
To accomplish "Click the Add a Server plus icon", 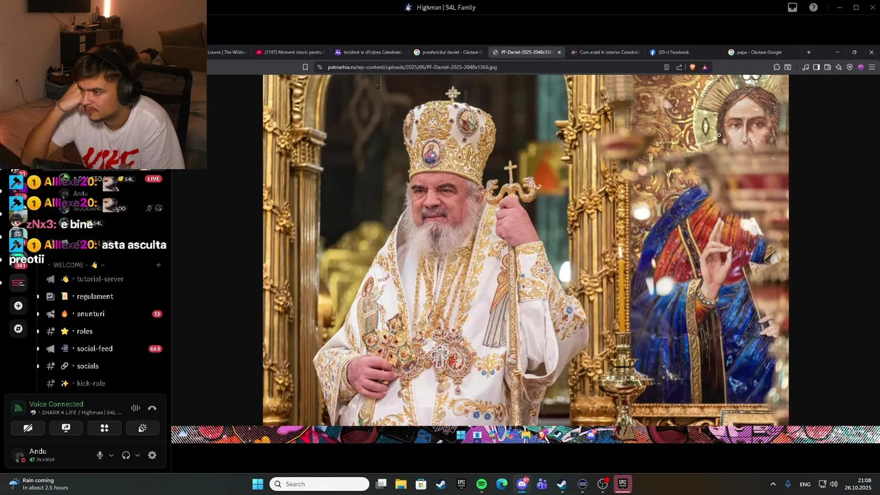I will coord(19,305).
